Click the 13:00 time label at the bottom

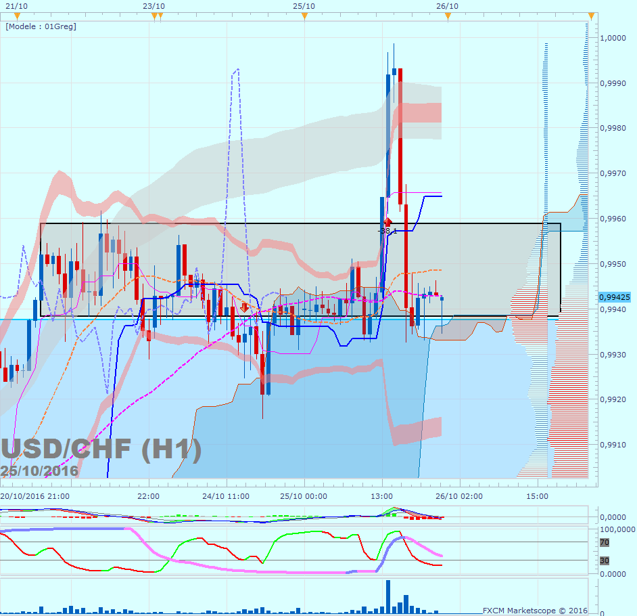coord(382,496)
